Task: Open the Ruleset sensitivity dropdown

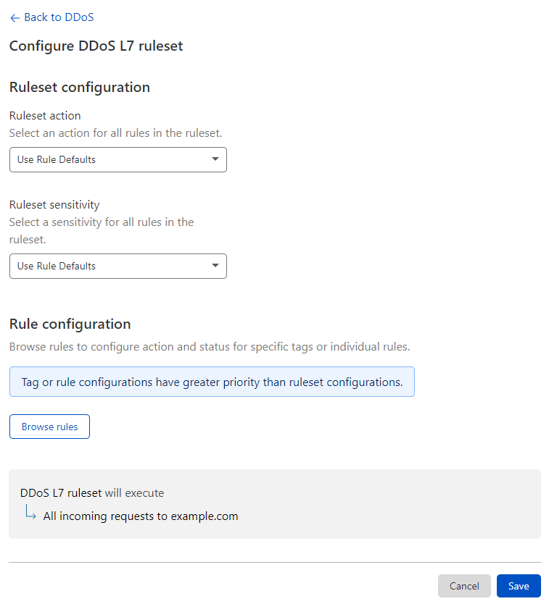Action: (x=117, y=266)
